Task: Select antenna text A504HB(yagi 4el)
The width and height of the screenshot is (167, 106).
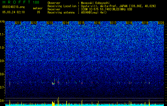Action: pyautogui.click(x=94, y=12)
